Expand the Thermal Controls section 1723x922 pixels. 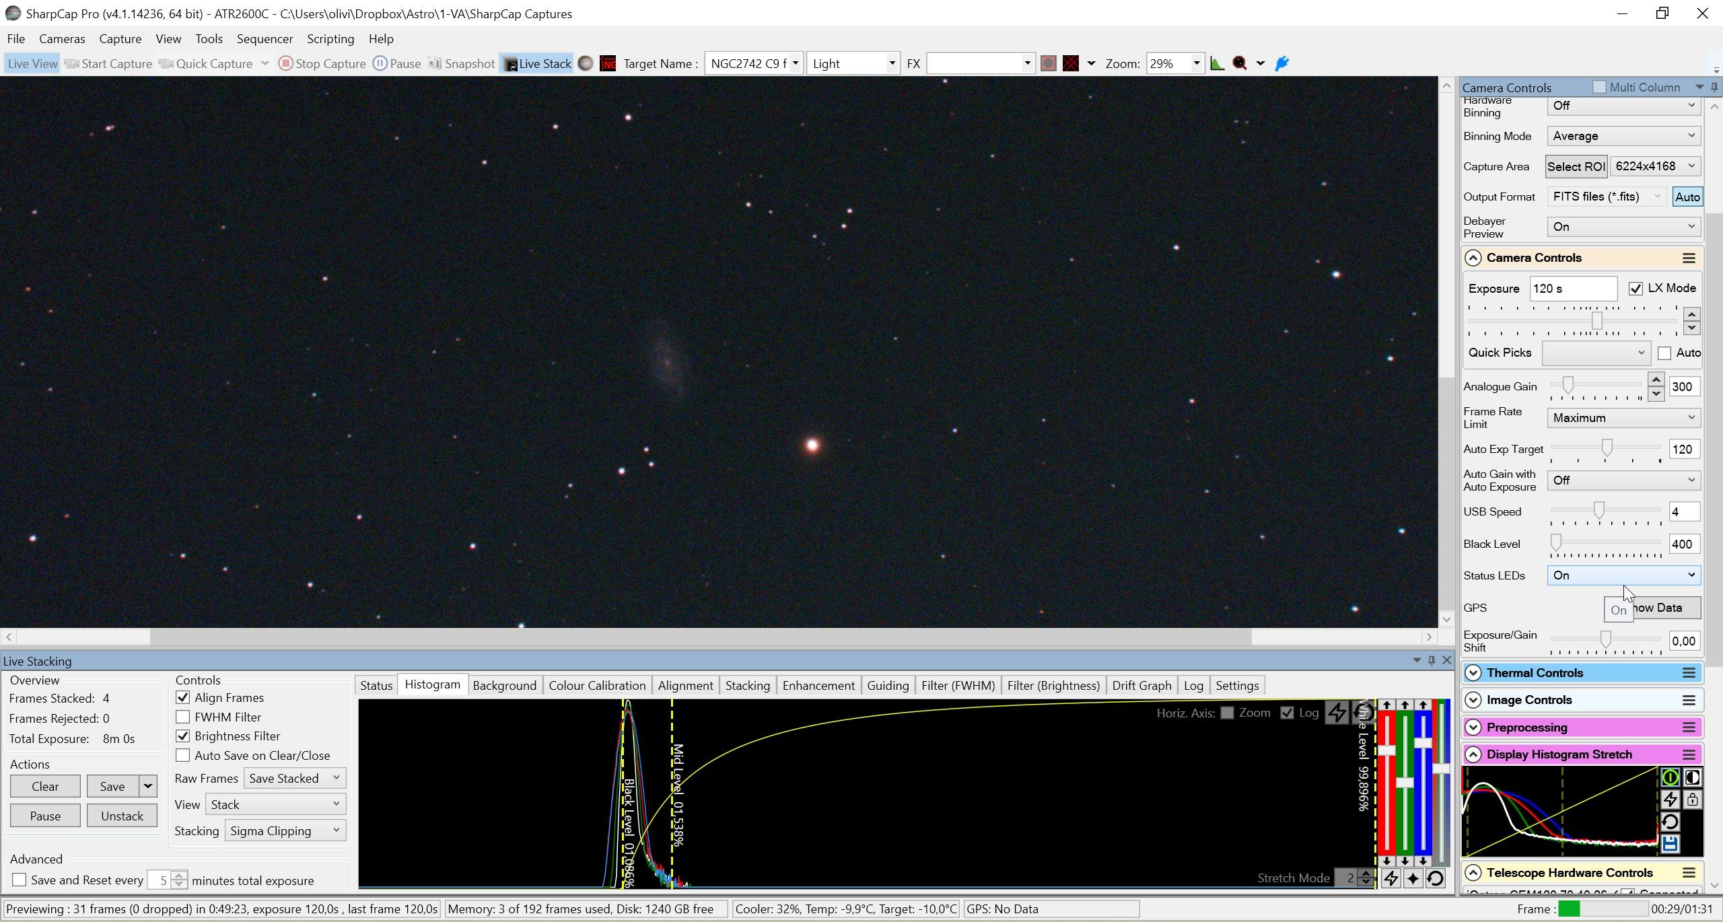click(1473, 673)
